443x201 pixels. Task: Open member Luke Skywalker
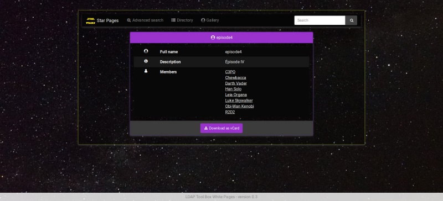coord(239,100)
